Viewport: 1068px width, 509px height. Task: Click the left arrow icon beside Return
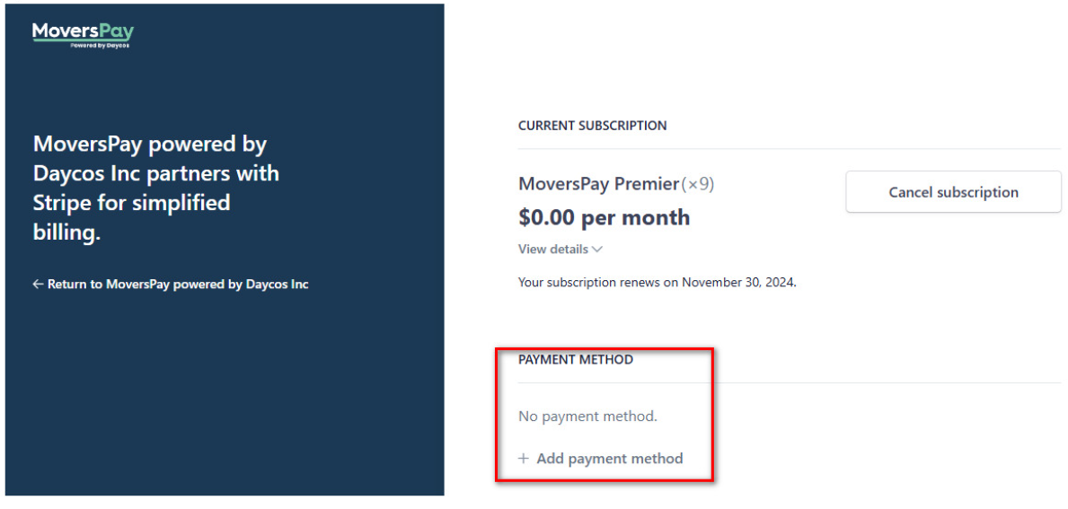click(38, 285)
